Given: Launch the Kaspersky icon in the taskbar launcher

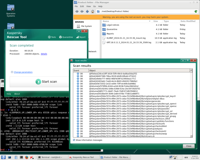Looking at the screenshot, I should coord(32,157).
